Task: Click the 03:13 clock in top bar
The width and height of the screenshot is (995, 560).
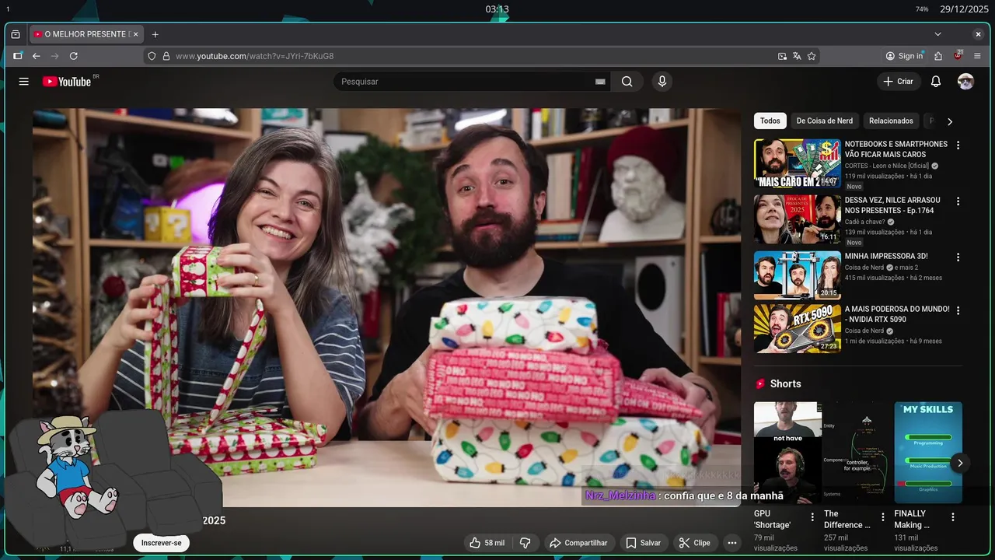Action: pos(497,9)
